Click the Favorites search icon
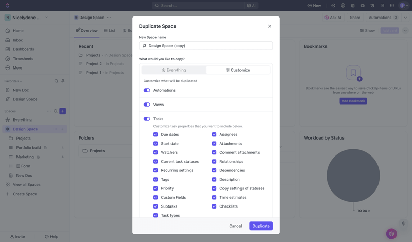The width and height of the screenshot is (412, 242). (x=56, y=81)
